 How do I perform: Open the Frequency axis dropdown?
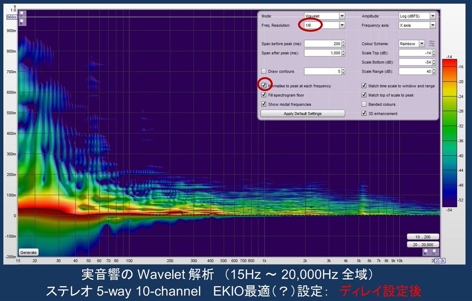pos(417,25)
